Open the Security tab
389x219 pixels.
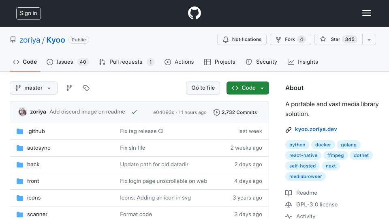click(261, 62)
